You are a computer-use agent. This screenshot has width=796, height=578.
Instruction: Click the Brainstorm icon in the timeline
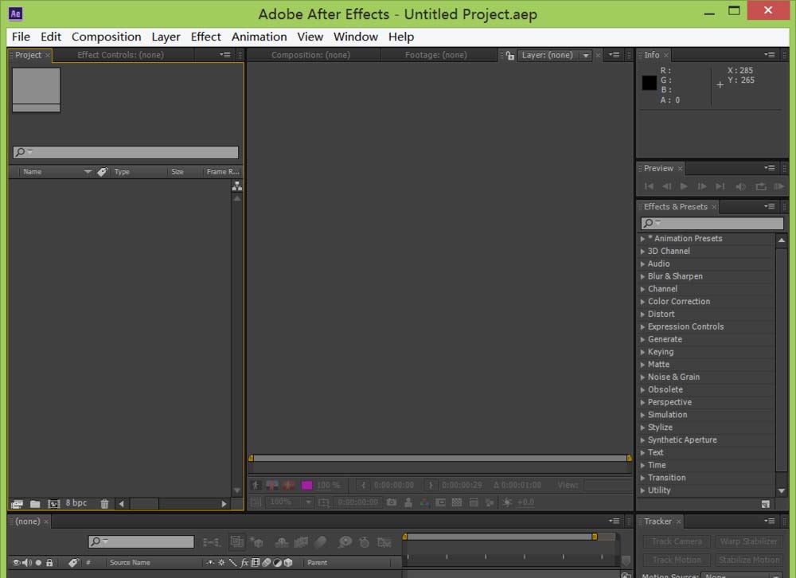(345, 542)
